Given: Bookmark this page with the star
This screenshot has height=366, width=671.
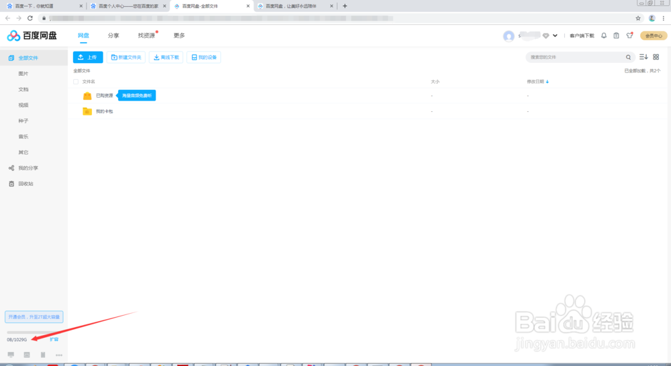Looking at the screenshot, I should tap(638, 18).
